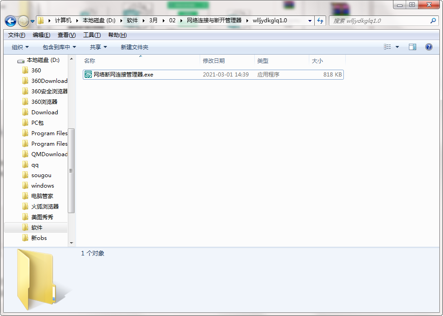The height and width of the screenshot is (316, 443).
Task: Toggle the preview pane icon
Action: pyautogui.click(x=413, y=47)
